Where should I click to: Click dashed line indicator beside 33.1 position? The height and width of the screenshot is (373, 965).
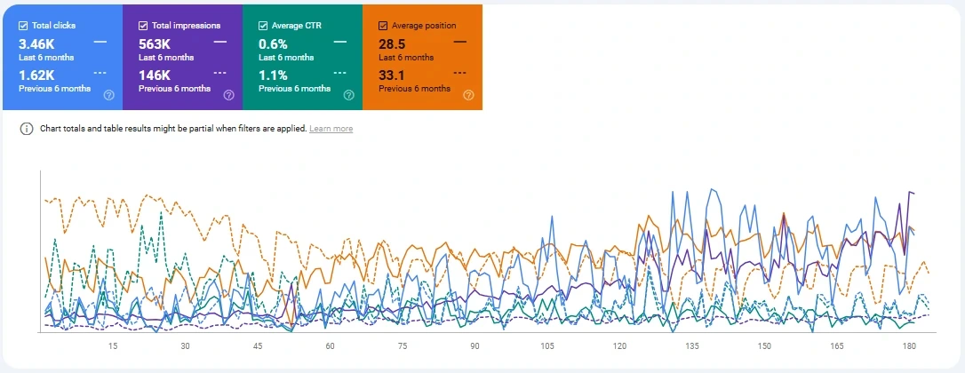[459, 74]
